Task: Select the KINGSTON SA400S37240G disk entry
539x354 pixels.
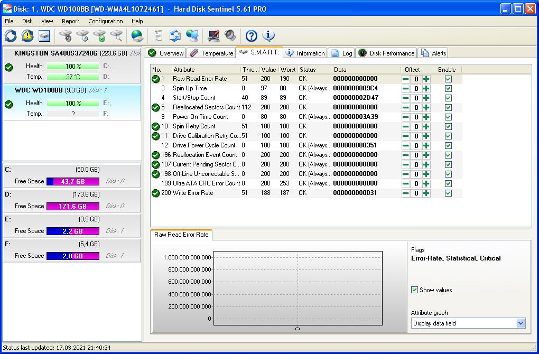Action: 72,66
